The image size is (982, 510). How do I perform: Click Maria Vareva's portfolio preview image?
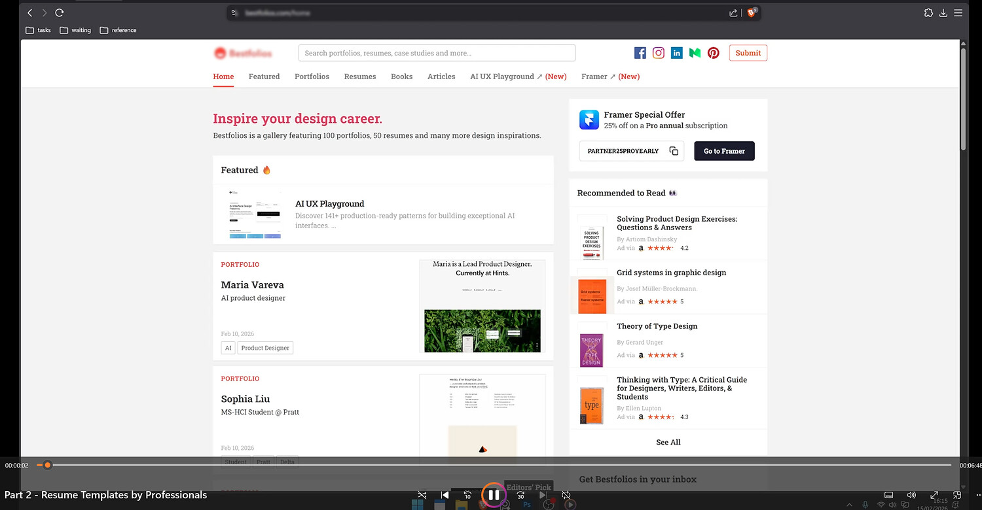[x=482, y=306]
